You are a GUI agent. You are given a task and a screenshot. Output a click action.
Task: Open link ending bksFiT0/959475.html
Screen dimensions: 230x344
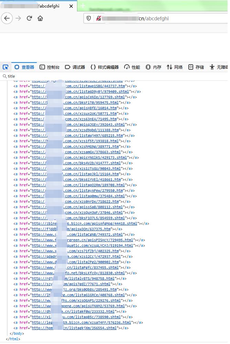[x=75, y=102]
